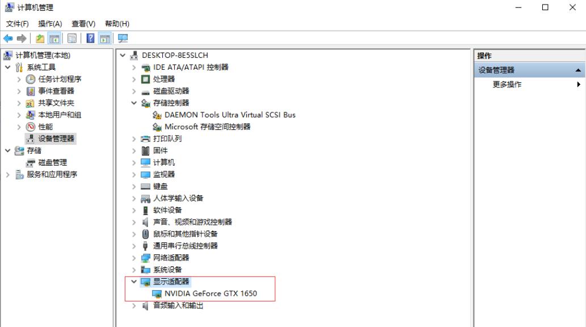Click the Shared Folders icon
This screenshot has width=586, height=327.
30,103
